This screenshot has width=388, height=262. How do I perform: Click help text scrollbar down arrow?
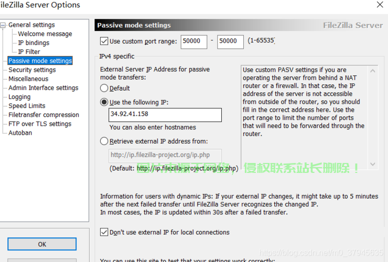pyautogui.click(x=373, y=164)
